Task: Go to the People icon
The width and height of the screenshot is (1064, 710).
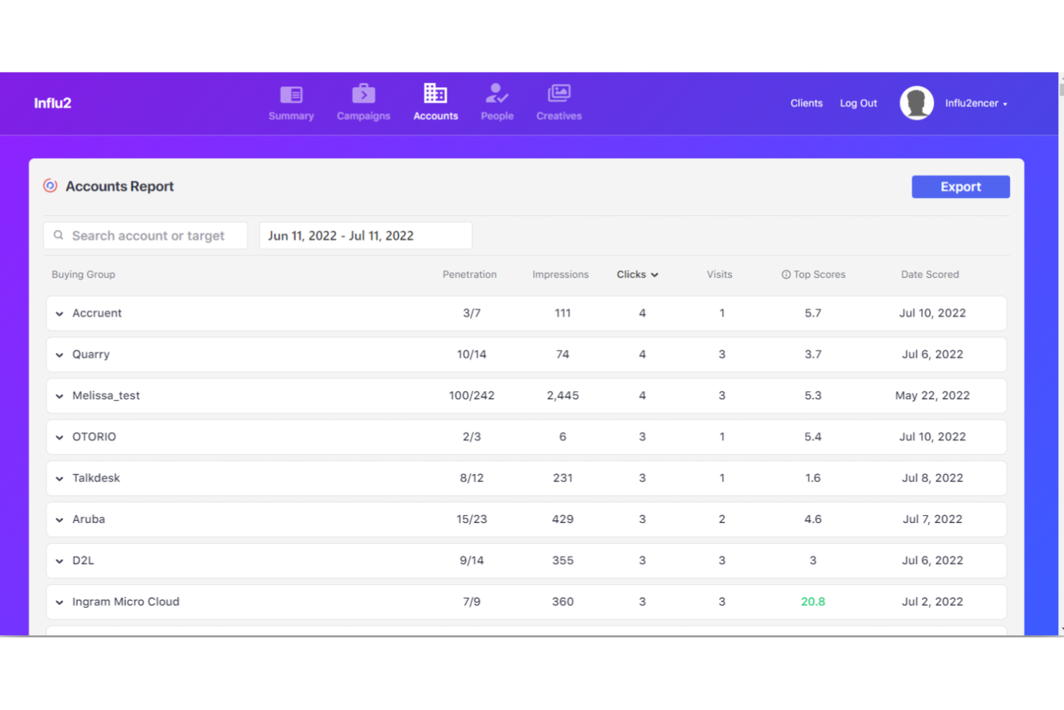Action: point(497,94)
